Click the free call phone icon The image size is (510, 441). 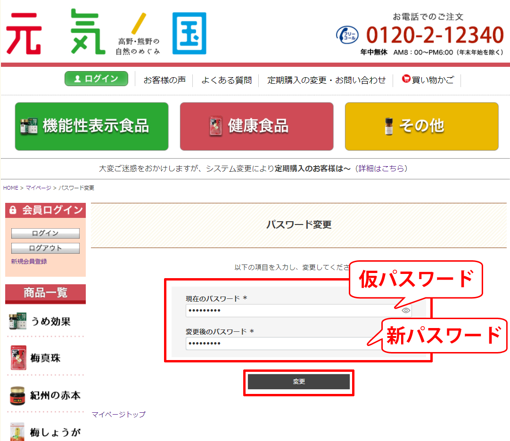(348, 35)
